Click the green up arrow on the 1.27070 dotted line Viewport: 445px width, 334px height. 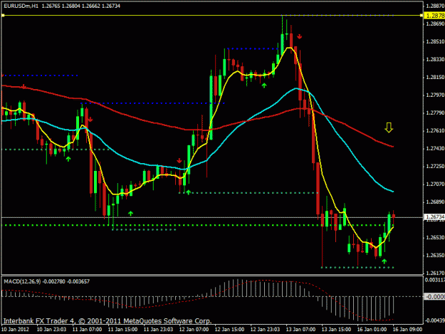(x=188, y=192)
